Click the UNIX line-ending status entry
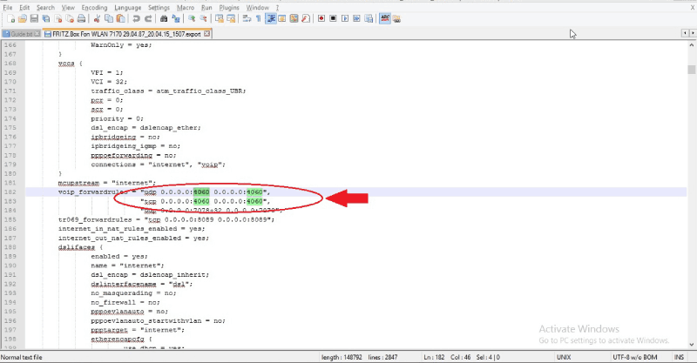Image resolution: width=697 pixels, height=363 pixels. [564, 357]
